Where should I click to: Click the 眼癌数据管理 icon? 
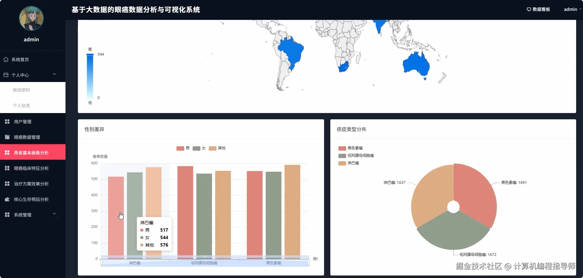click(7, 137)
